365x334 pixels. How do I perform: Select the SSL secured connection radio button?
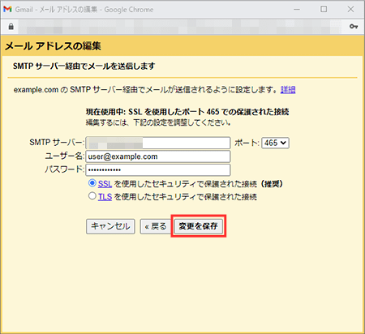tap(92, 183)
